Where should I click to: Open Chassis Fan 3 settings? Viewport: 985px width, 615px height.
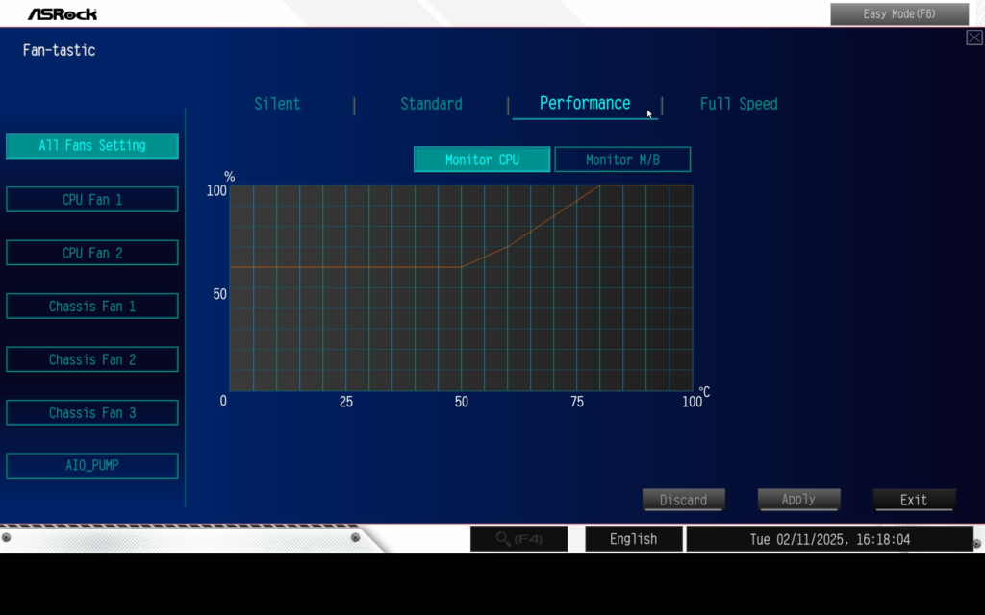[x=92, y=413]
